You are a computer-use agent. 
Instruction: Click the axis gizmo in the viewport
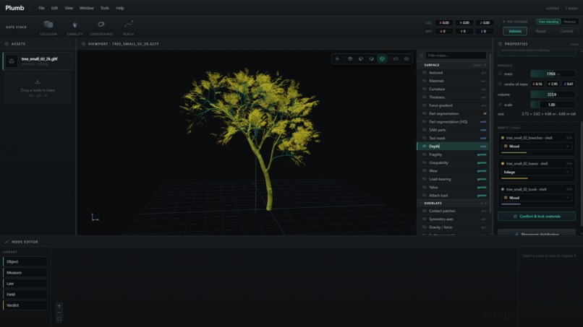coord(95,217)
